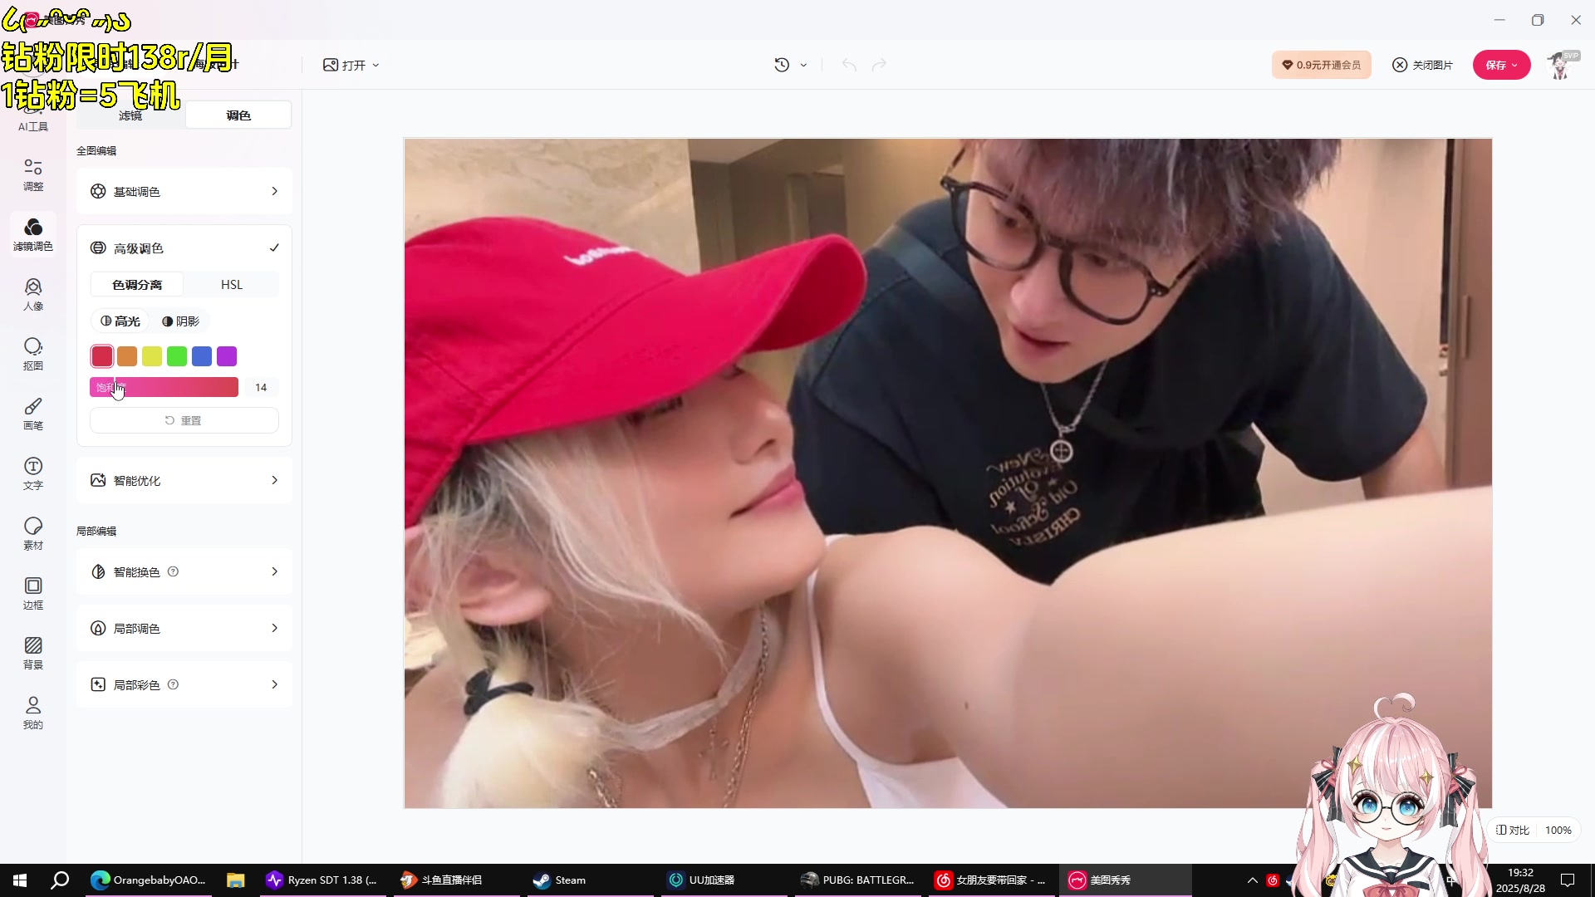Collapse the 高级调色 section checkmark

[274, 248]
